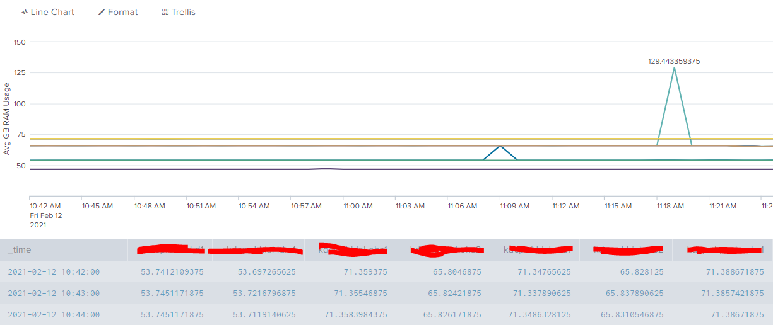
Task: Click the 11:18 AM x-axis label
Action: (670, 206)
